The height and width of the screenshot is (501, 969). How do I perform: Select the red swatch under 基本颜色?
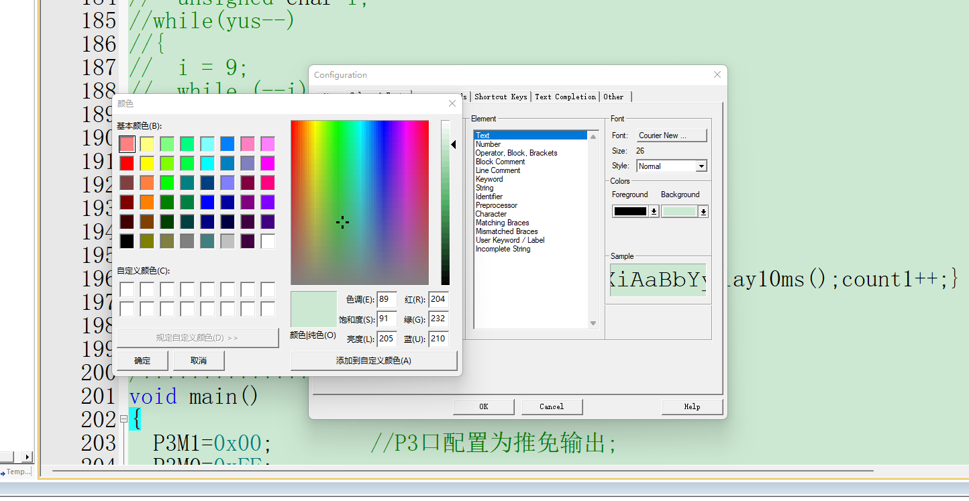coord(127,162)
